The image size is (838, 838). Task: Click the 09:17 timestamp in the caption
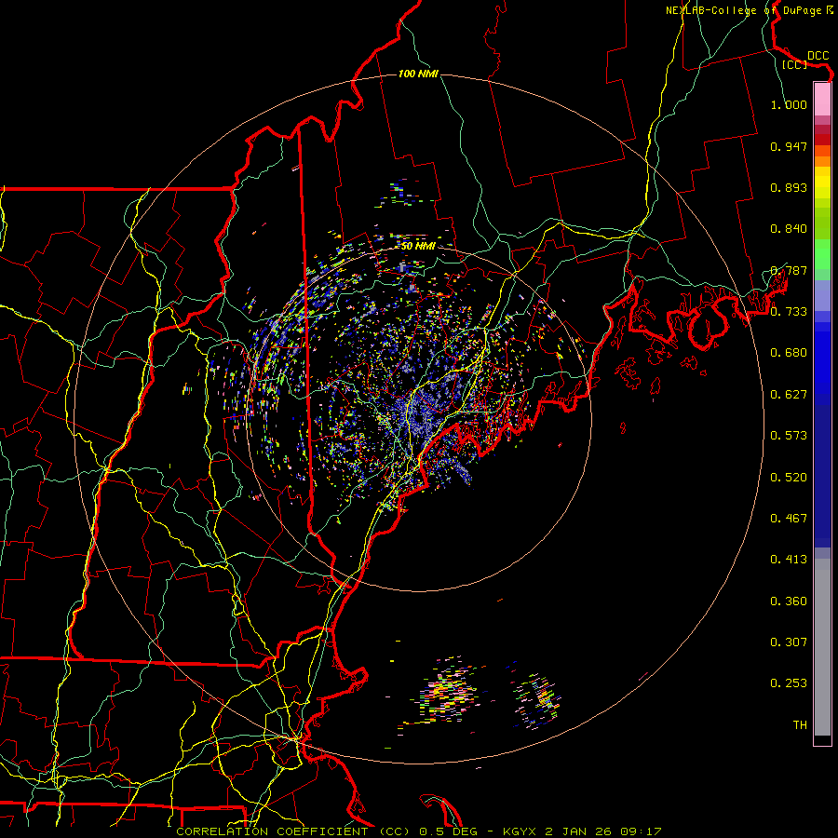pos(641,831)
